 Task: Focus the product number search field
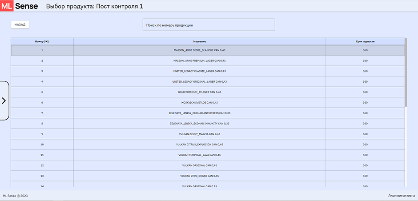(209, 25)
